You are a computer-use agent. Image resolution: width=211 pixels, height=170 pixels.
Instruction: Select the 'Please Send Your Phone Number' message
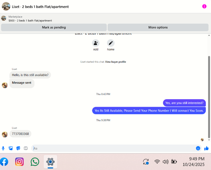coord(149,111)
